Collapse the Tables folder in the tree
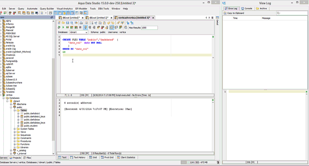Image resolution: width=309 pixels, height=166 pixels. pyautogui.click(x=14, y=110)
